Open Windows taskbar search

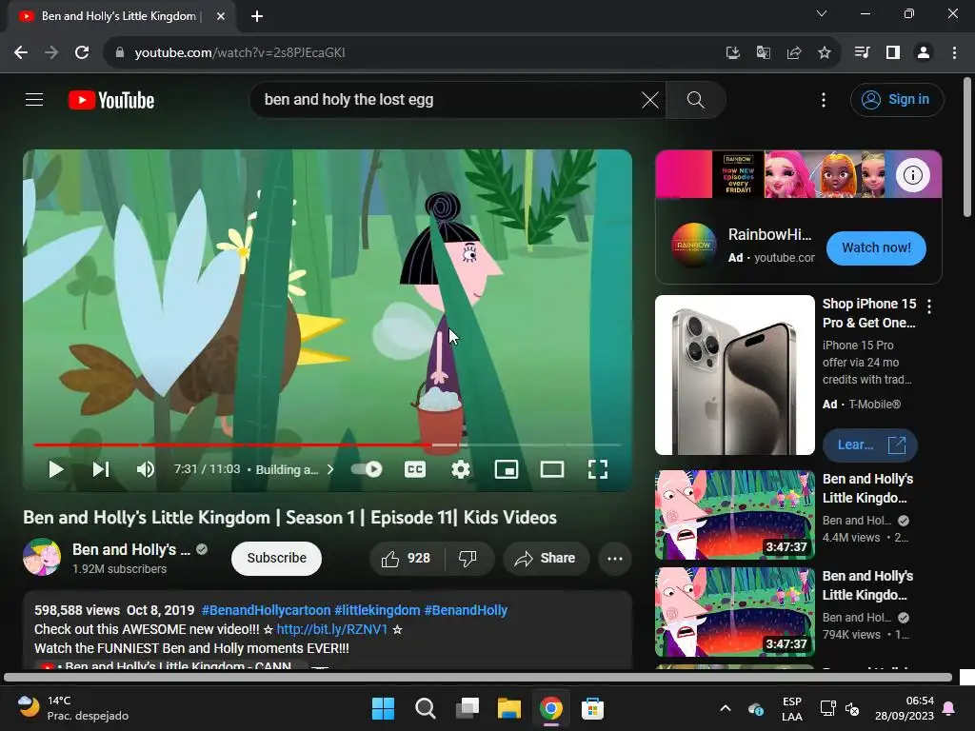(x=426, y=708)
